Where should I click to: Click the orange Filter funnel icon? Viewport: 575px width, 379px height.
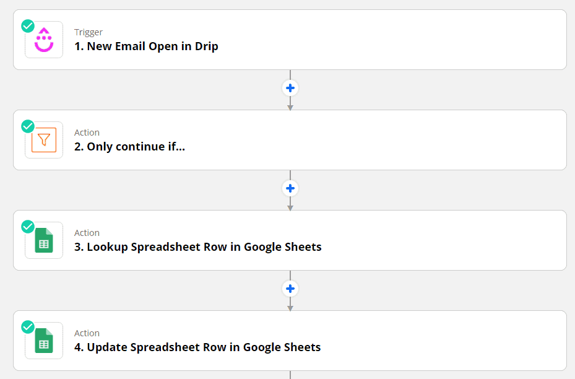[x=44, y=140]
